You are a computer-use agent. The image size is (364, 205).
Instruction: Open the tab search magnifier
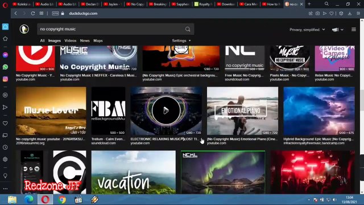(326, 4)
